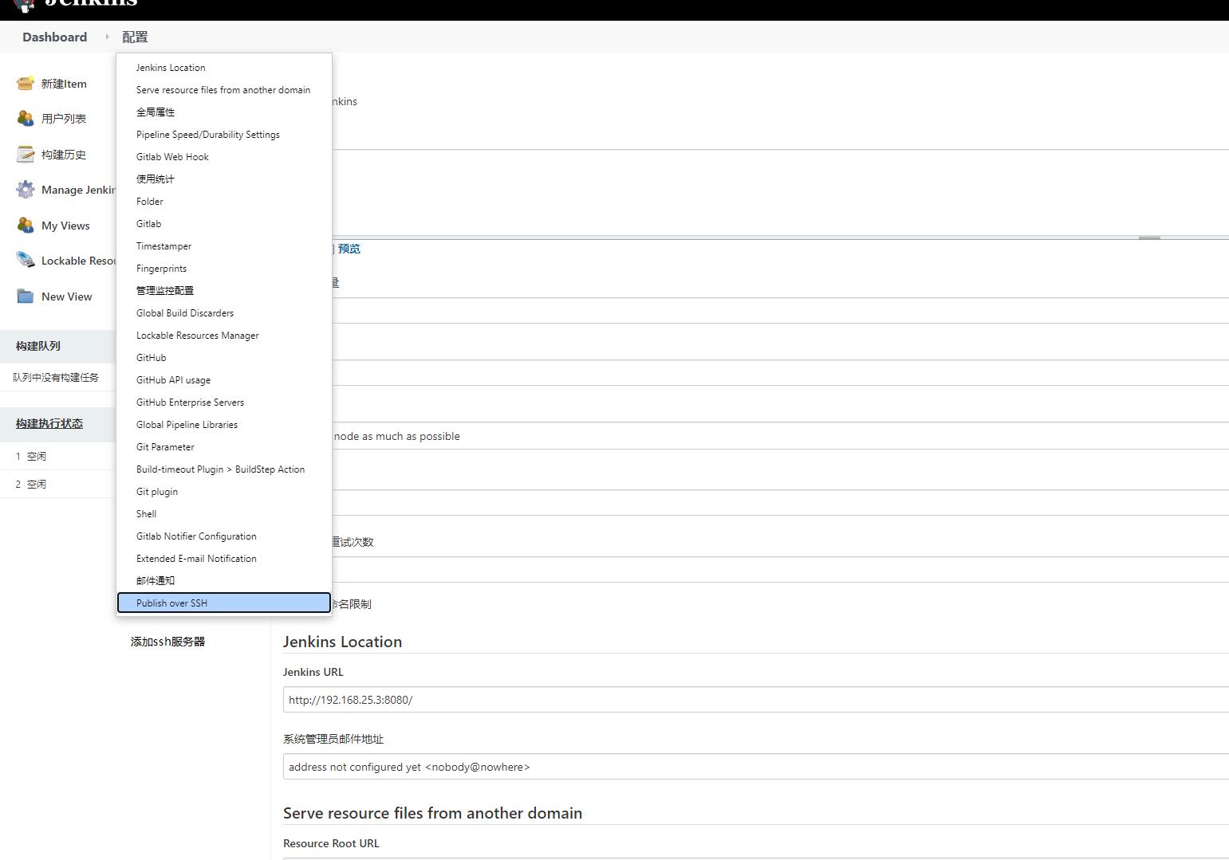Click Dashboard in the breadcrumb

55,37
